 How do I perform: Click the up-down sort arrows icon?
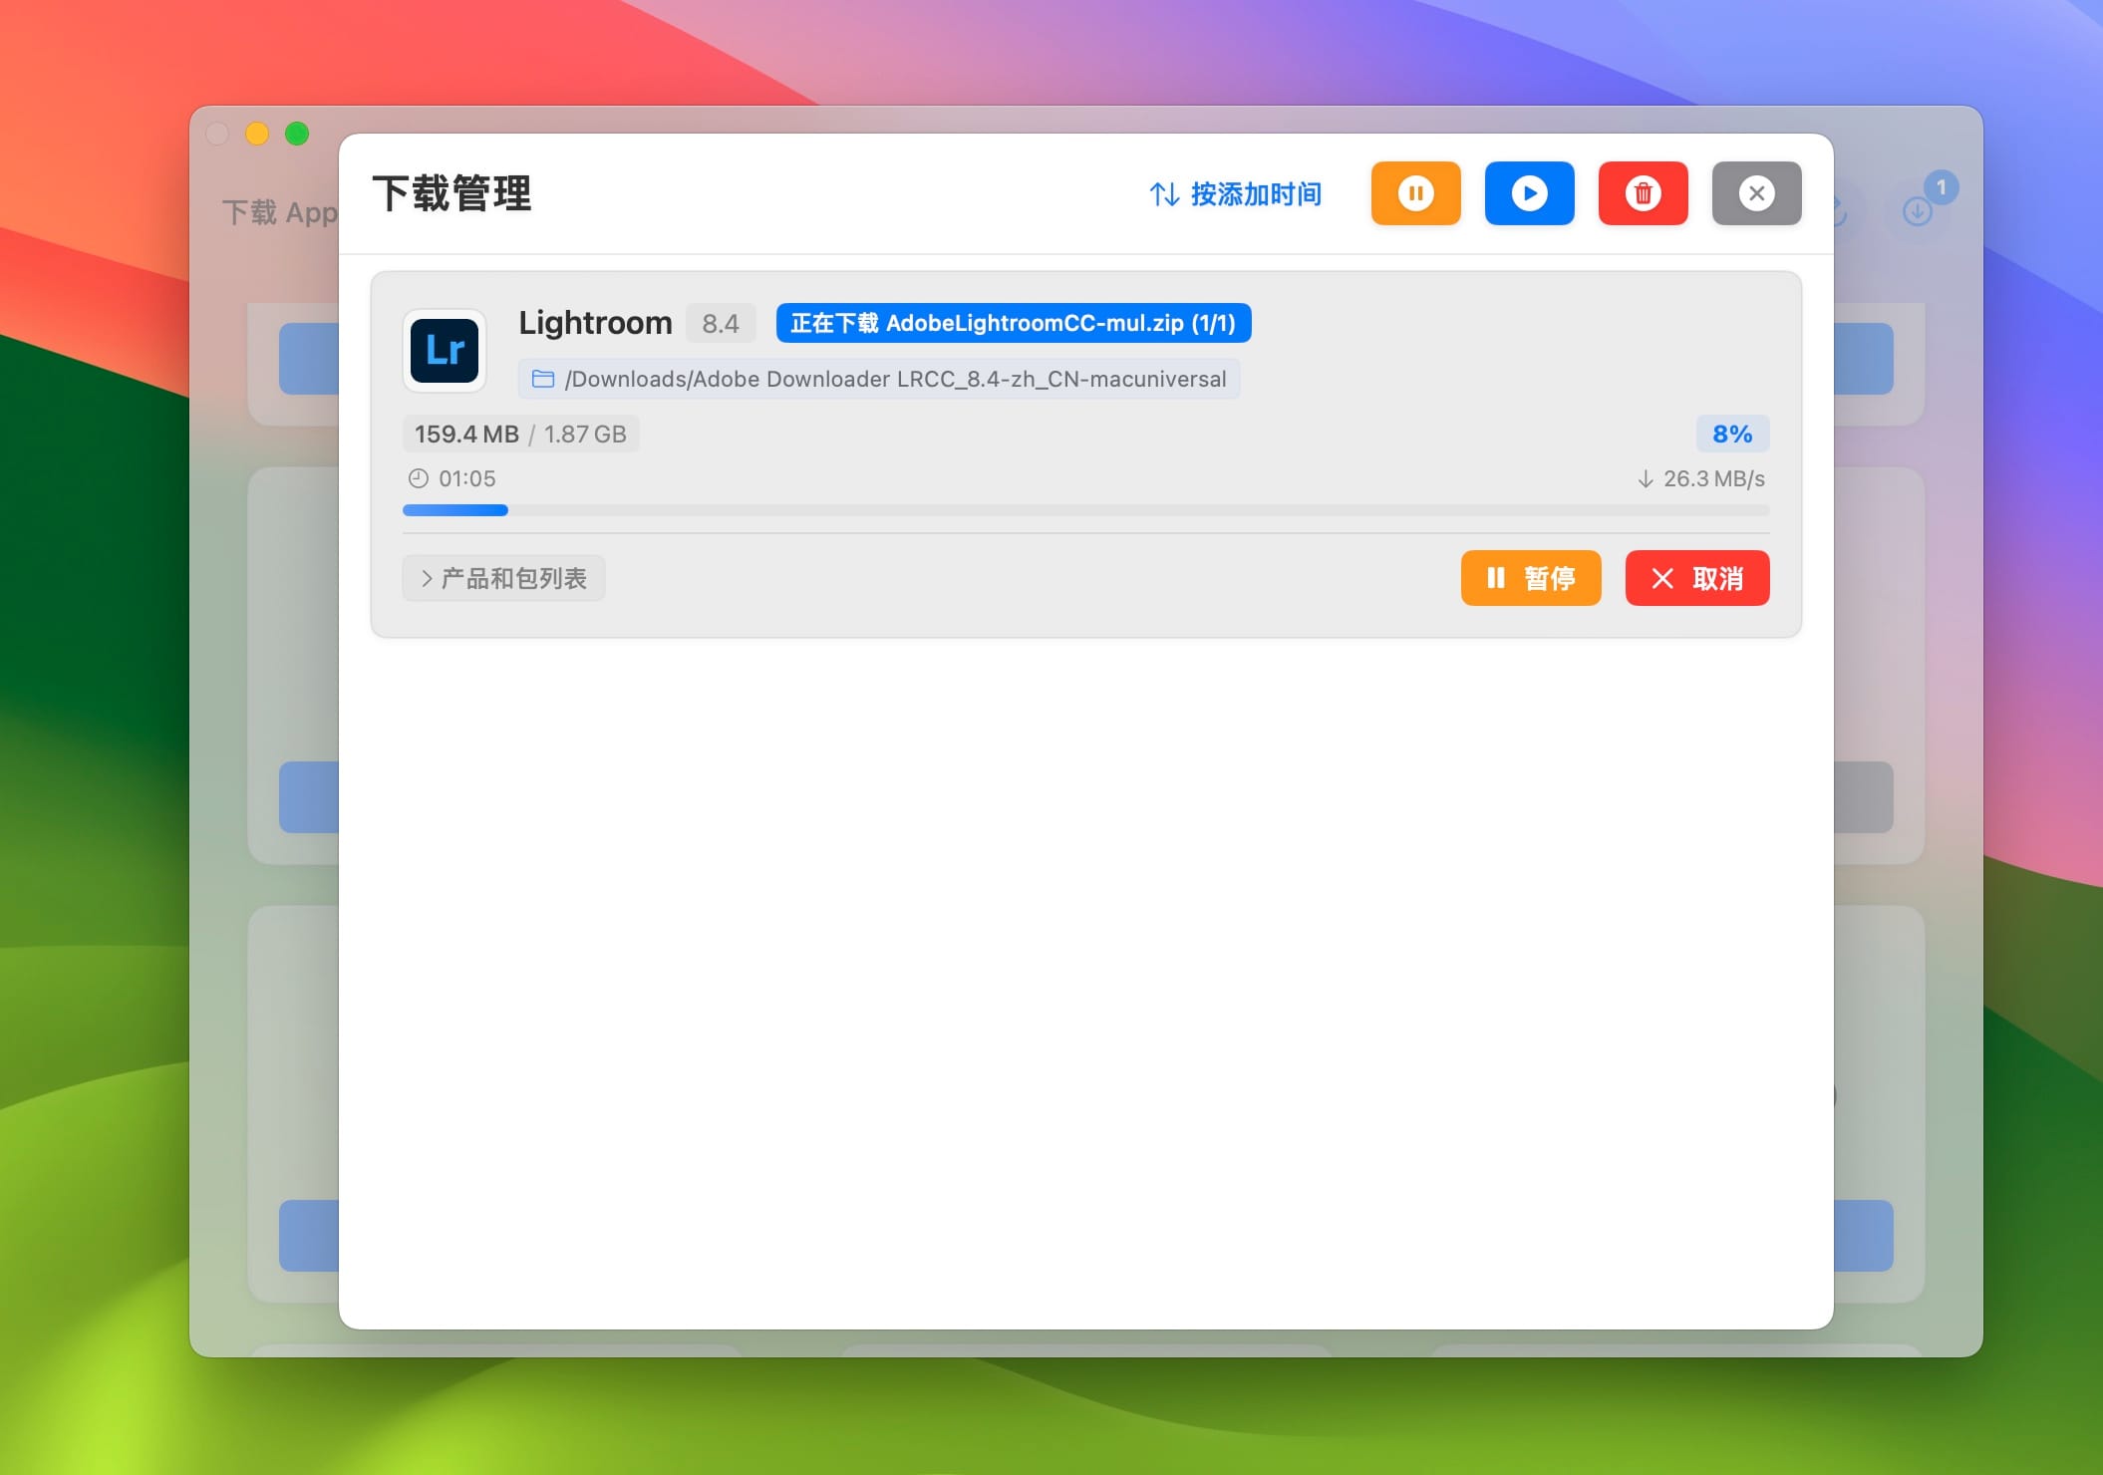click(x=1164, y=195)
